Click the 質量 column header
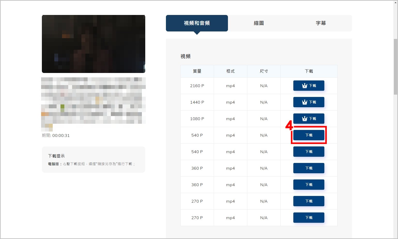398x239 pixels. click(x=197, y=71)
